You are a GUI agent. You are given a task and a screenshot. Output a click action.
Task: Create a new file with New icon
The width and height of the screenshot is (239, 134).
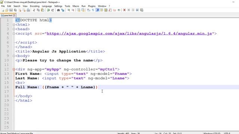click(x=3, y=10)
